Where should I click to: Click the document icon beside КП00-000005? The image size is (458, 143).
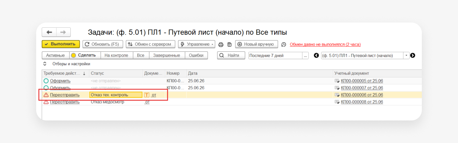(x=337, y=81)
